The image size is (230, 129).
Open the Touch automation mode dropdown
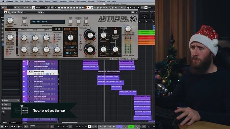[41, 8]
